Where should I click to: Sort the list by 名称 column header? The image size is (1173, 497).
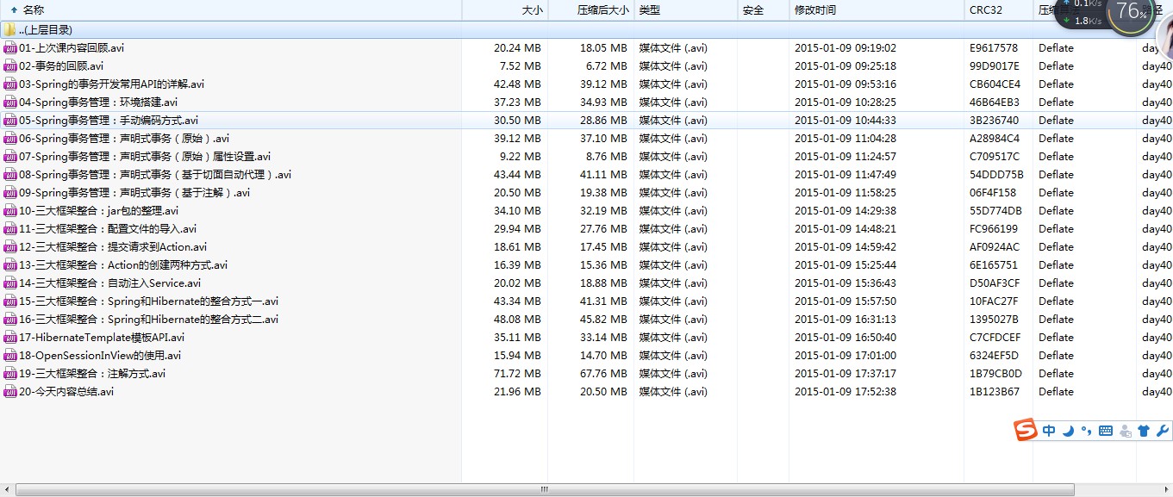pyautogui.click(x=33, y=10)
